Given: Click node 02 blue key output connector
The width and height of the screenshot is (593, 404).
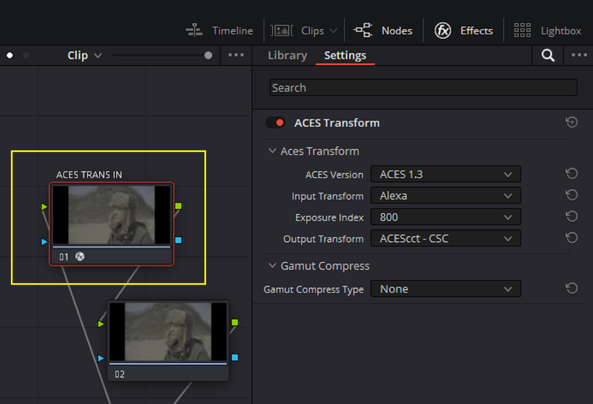Looking at the screenshot, I should pyautogui.click(x=235, y=358).
